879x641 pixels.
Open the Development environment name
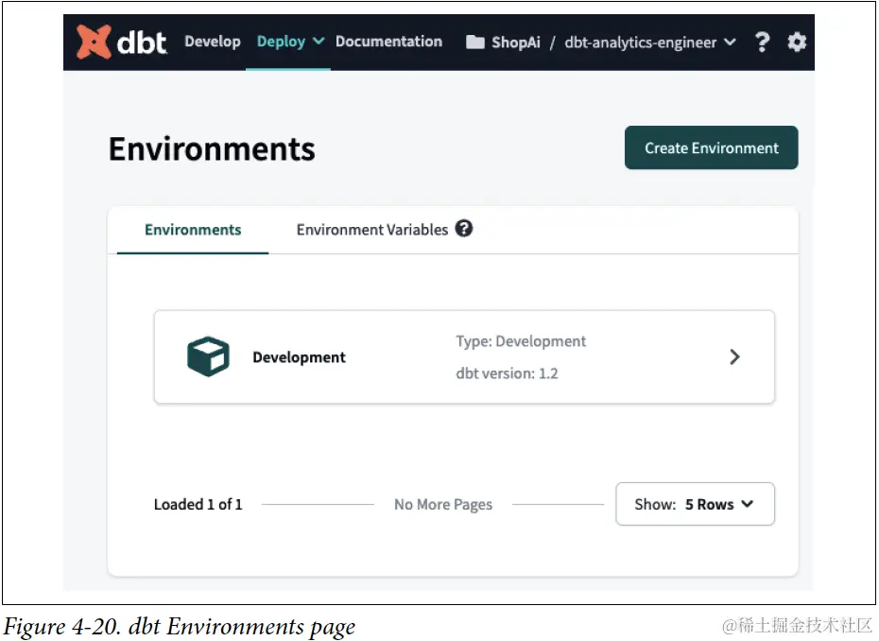(299, 357)
